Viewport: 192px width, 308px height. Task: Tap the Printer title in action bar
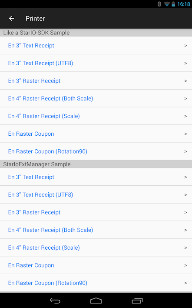[35, 18]
